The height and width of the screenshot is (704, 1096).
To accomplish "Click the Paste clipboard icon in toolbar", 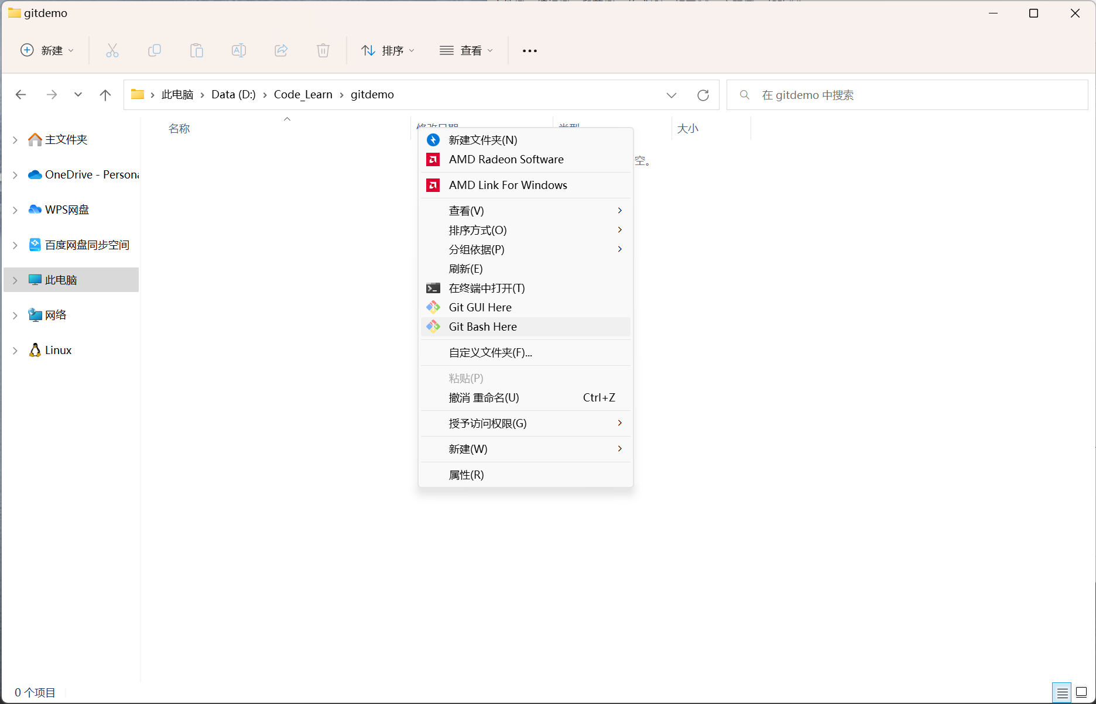I will click(x=197, y=50).
